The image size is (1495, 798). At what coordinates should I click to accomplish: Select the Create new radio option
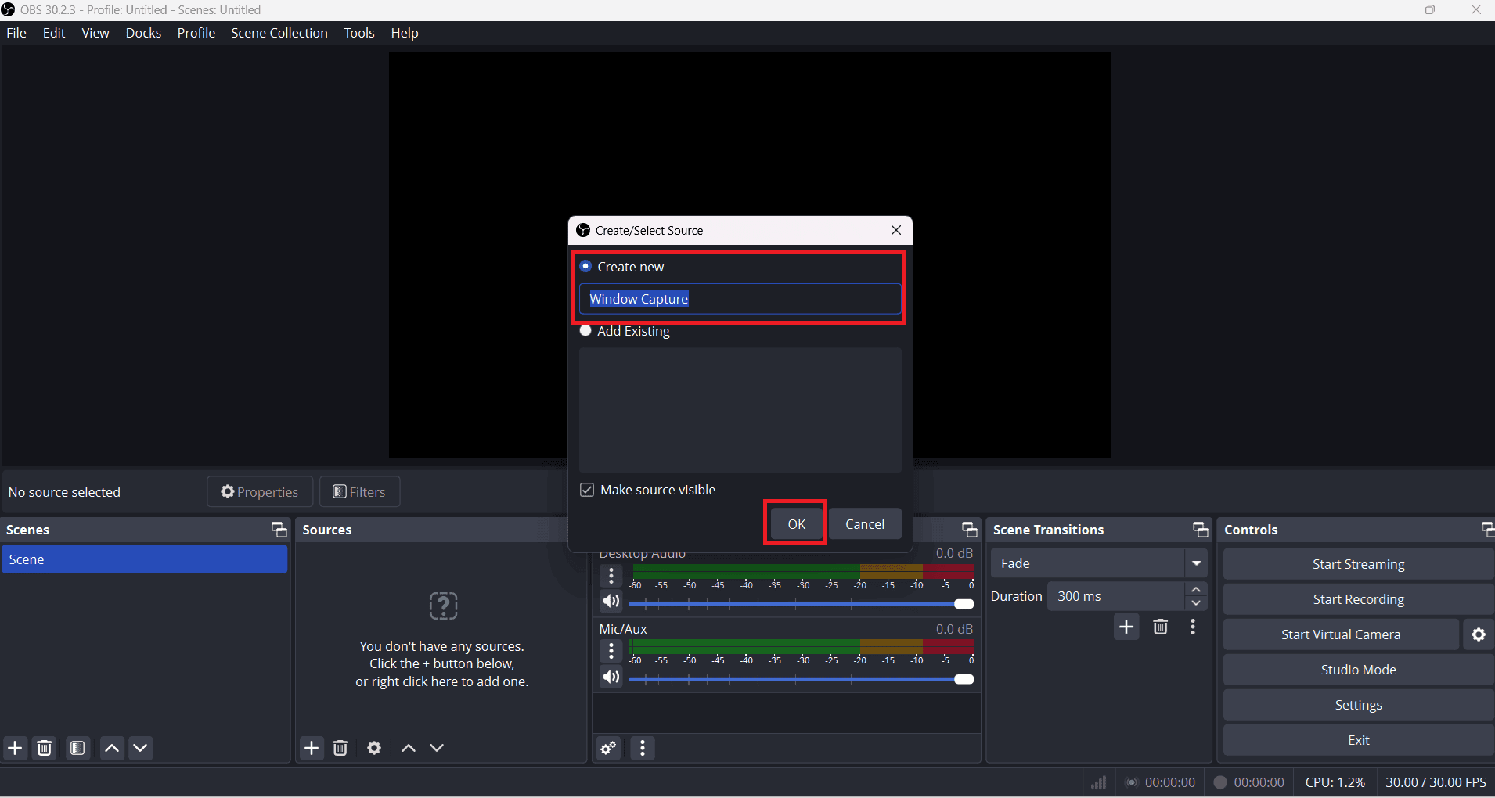pyautogui.click(x=585, y=267)
